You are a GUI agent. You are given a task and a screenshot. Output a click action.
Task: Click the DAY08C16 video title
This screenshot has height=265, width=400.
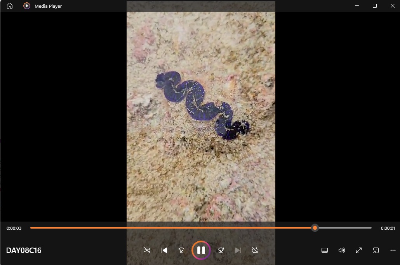(x=24, y=250)
